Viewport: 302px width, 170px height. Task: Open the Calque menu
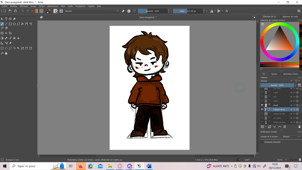[x=42, y=6]
